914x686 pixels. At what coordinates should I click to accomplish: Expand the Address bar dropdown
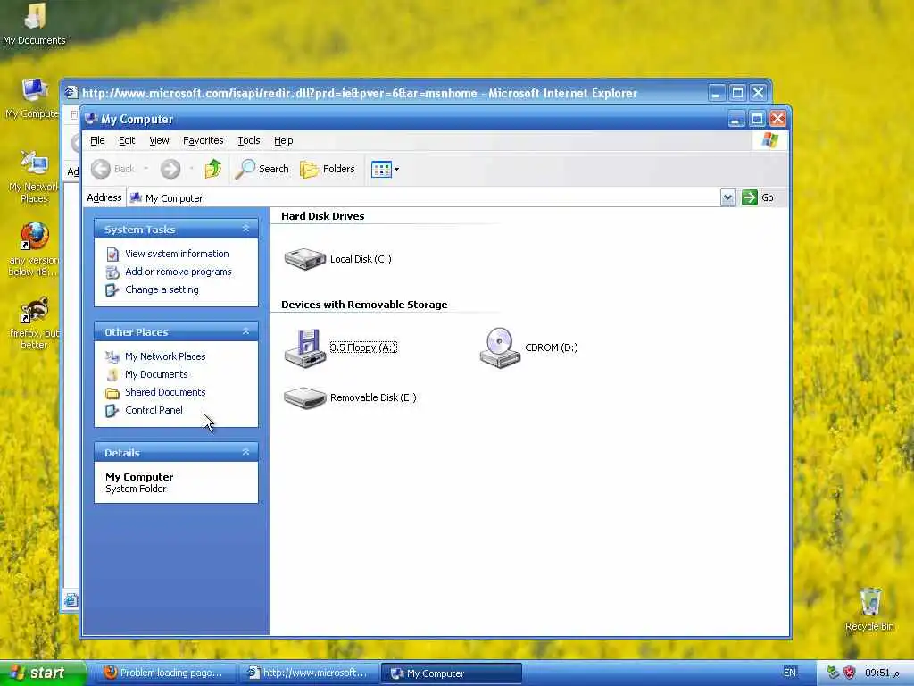click(727, 197)
